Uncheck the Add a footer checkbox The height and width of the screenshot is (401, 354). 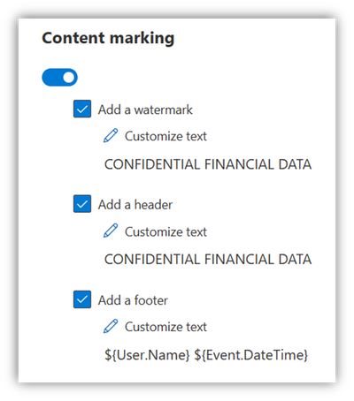(x=82, y=299)
